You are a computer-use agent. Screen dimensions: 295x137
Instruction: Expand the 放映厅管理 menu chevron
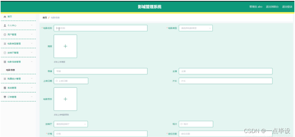point(32,53)
